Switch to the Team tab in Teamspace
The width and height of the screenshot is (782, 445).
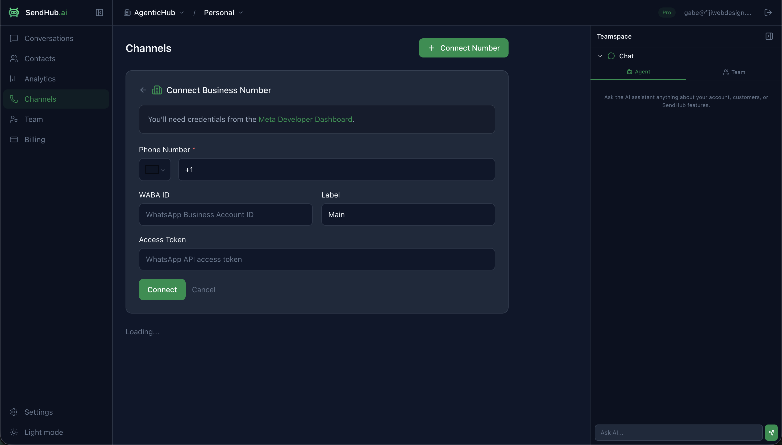click(734, 72)
